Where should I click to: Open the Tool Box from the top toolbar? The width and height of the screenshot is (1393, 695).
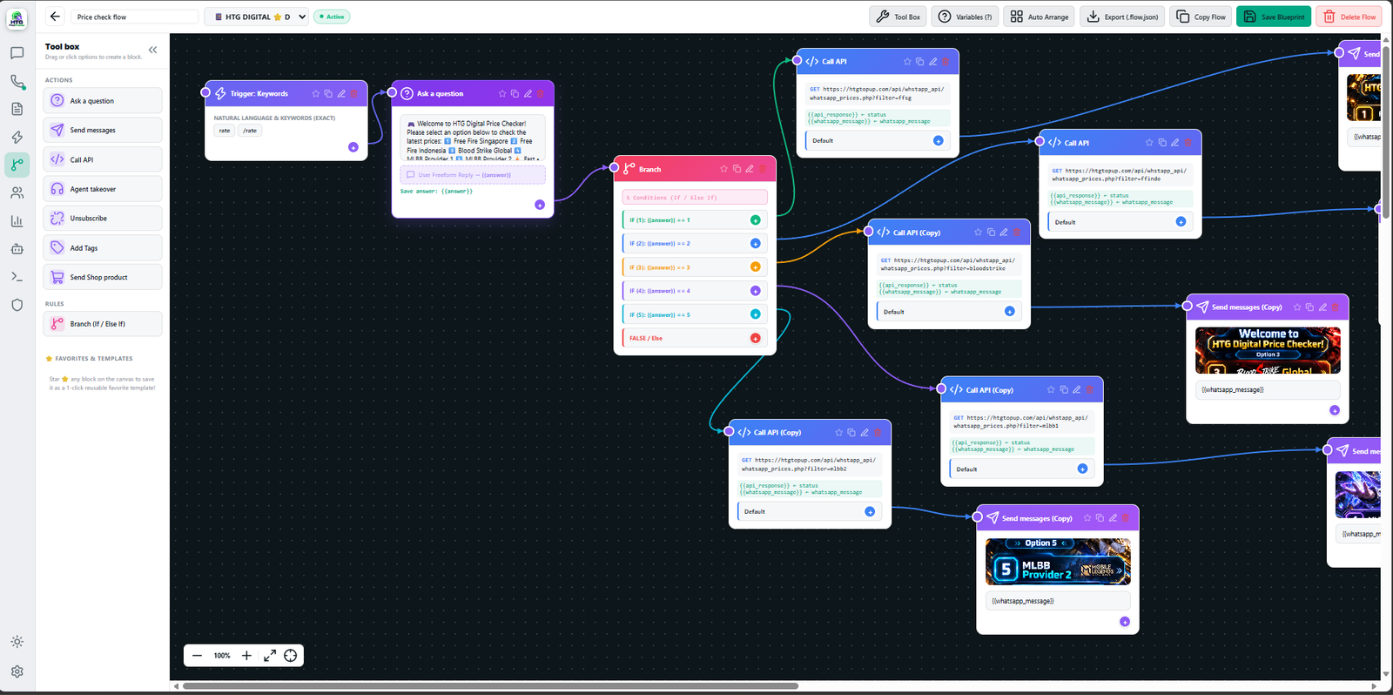(898, 17)
